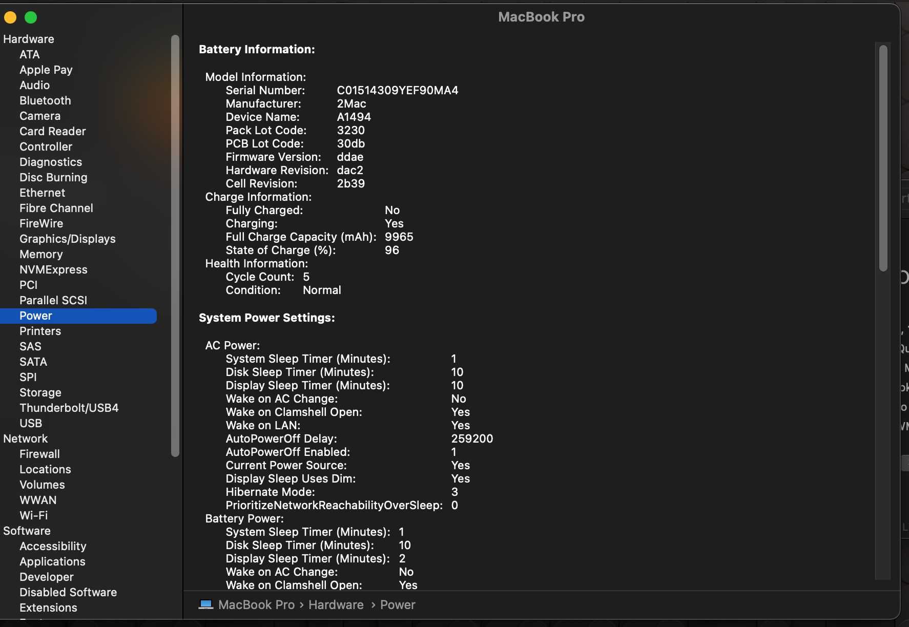Viewport: 909px width, 627px height.
Task: Click the battery serial number C01514309YEF90MA4
Action: click(x=398, y=90)
